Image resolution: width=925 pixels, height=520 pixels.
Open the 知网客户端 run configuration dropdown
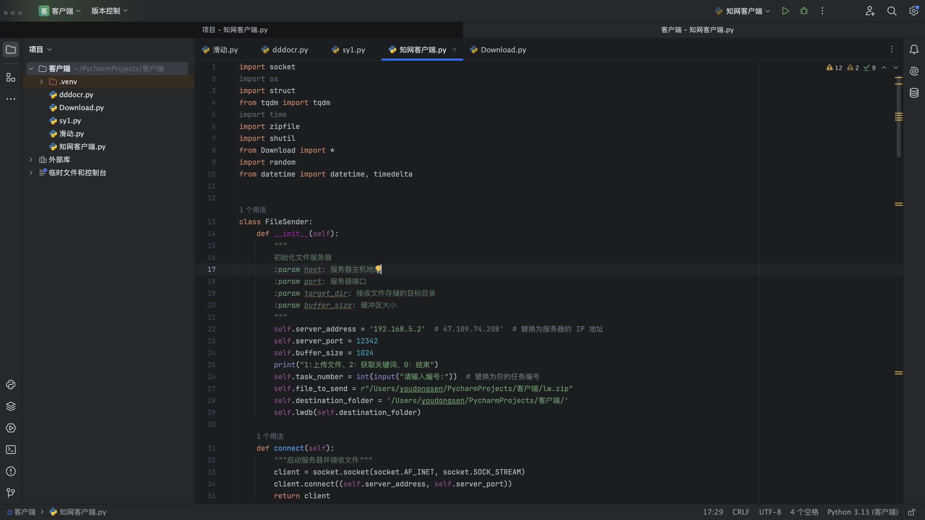743,11
